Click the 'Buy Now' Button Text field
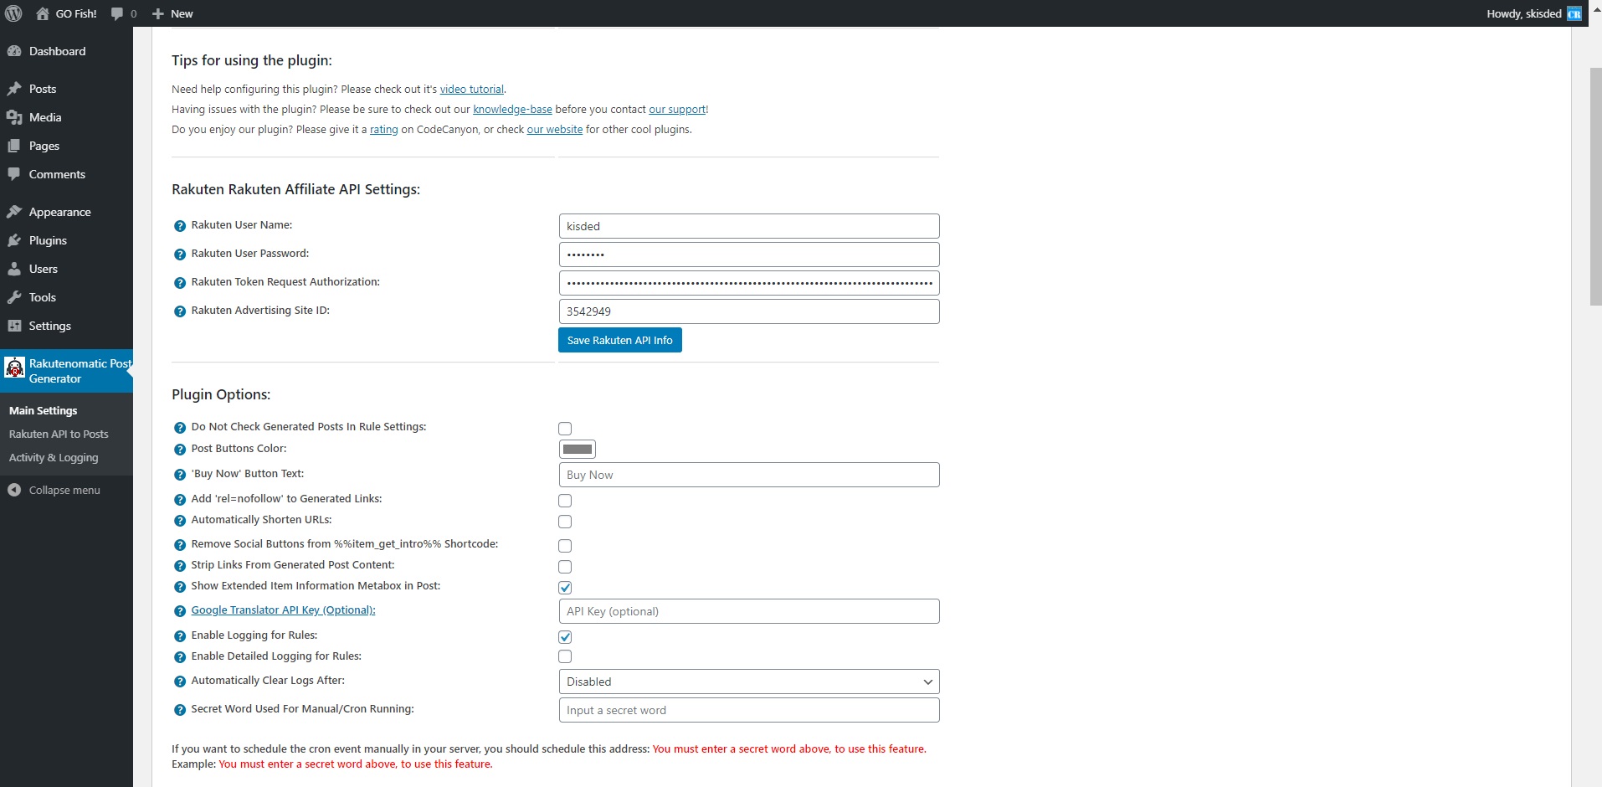Image resolution: width=1602 pixels, height=787 pixels. coord(748,475)
